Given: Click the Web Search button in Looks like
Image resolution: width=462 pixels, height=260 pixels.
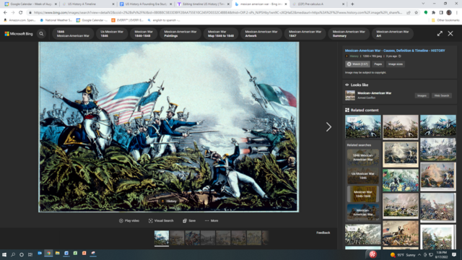Looking at the screenshot, I should click(441, 95).
